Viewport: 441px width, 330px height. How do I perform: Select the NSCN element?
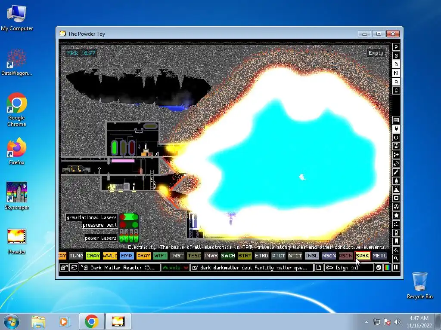point(329,256)
